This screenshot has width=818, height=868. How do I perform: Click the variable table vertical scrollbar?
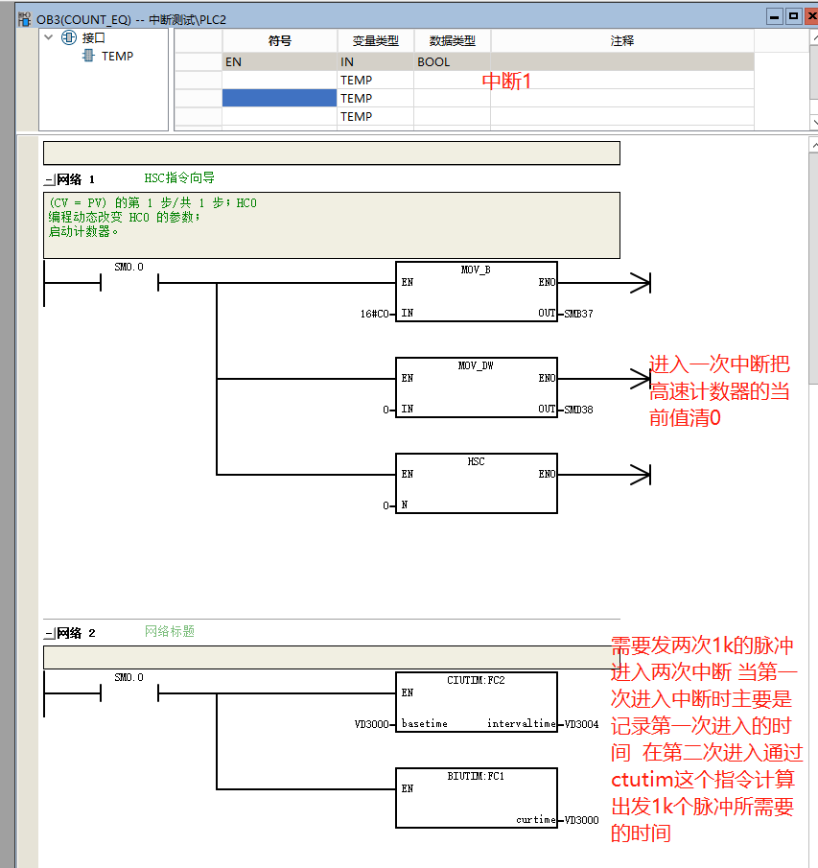pos(813,81)
